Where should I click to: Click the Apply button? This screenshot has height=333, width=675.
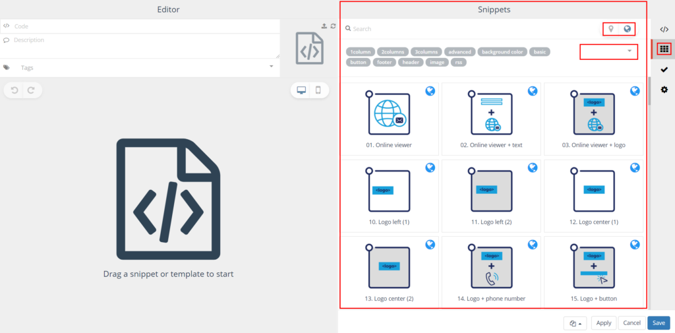click(x=604, y=323)
